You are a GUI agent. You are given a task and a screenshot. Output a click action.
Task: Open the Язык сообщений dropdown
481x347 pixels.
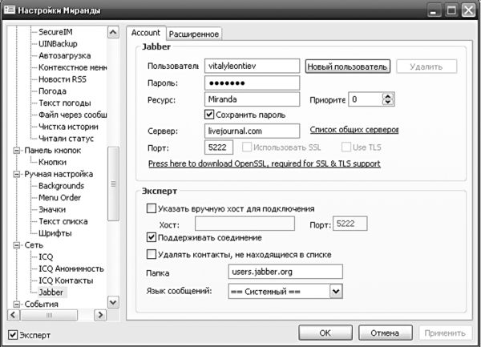point(335,291)
